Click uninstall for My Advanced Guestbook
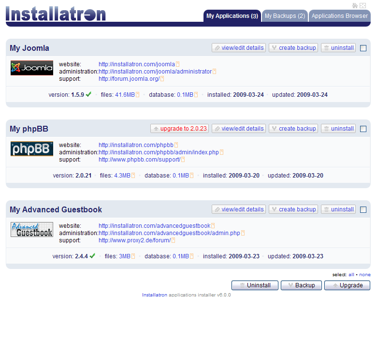The image size is (377, 356). click(338, 209)
